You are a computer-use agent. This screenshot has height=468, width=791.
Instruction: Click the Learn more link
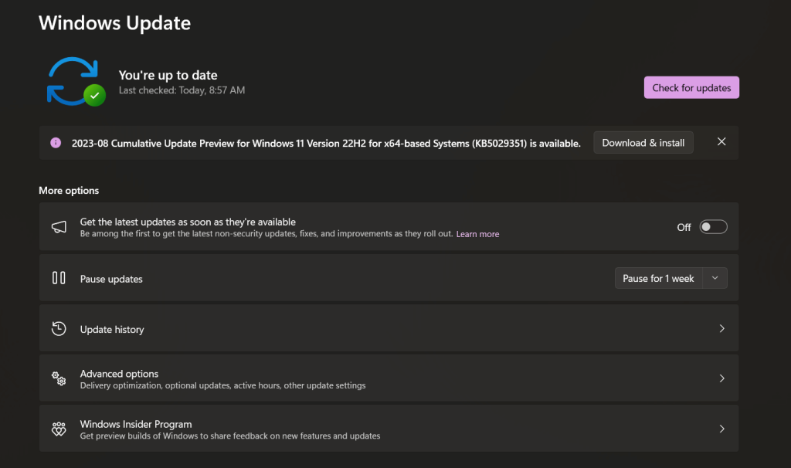tap(477, 234)
